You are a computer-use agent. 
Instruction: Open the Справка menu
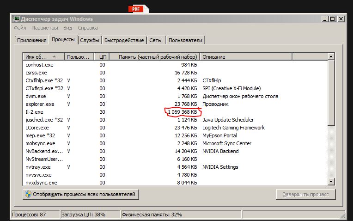click(x=88, y=28)
